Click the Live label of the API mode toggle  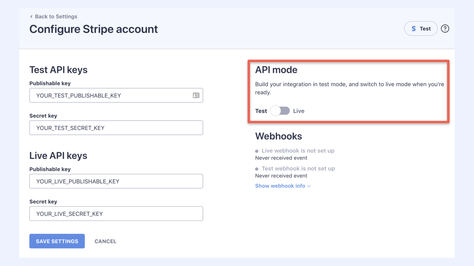[x=299, y=111]
